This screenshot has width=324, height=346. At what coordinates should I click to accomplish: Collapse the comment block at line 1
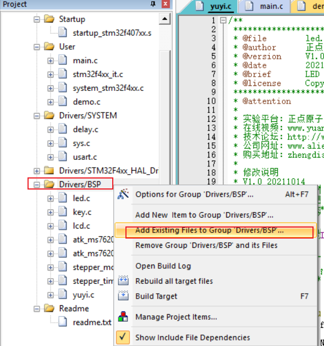click(223, 20)
